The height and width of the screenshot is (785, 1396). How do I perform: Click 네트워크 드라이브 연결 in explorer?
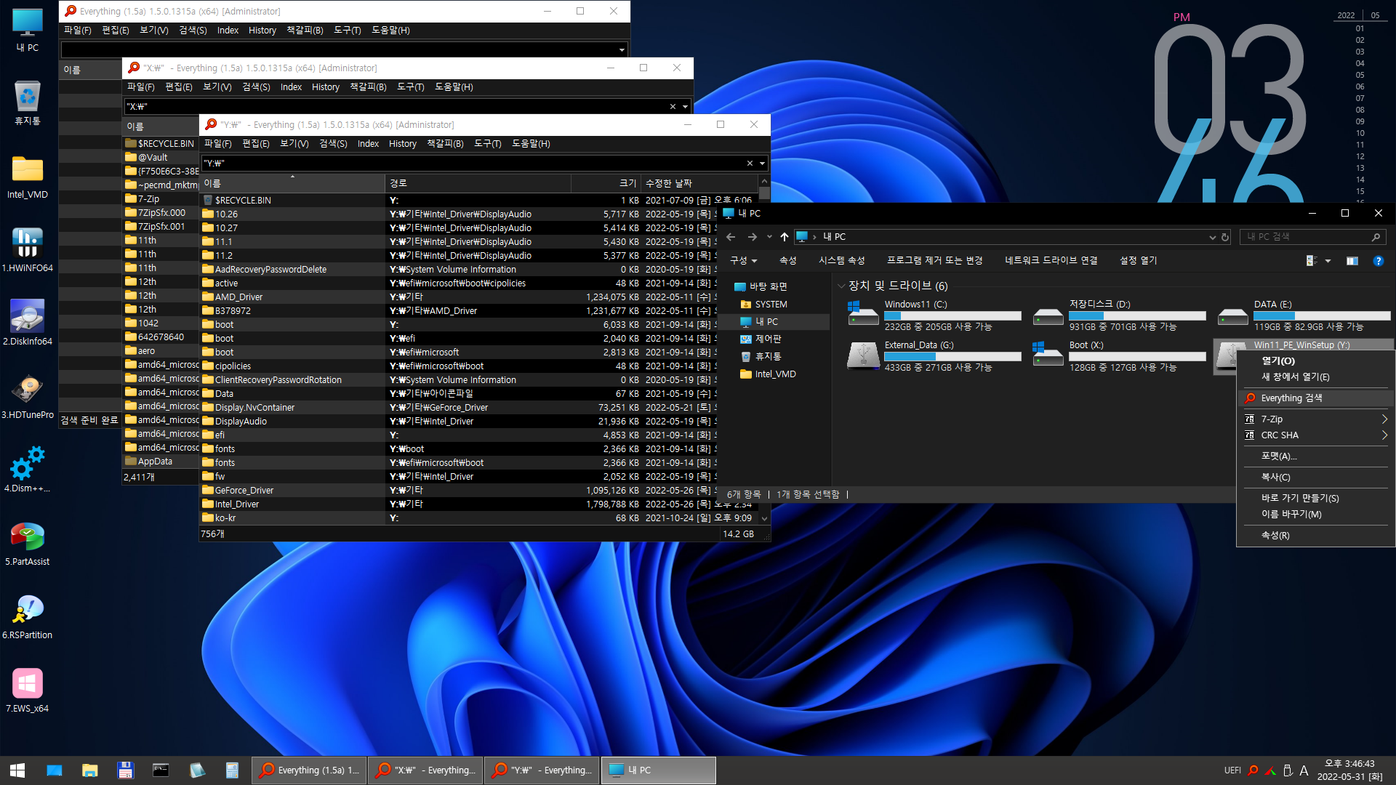pyautogui.click(x=1051, y=261)
